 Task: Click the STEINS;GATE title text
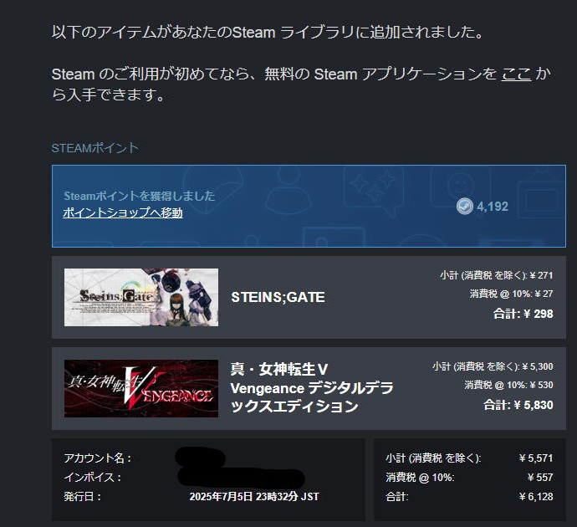[x=278, y=297]
